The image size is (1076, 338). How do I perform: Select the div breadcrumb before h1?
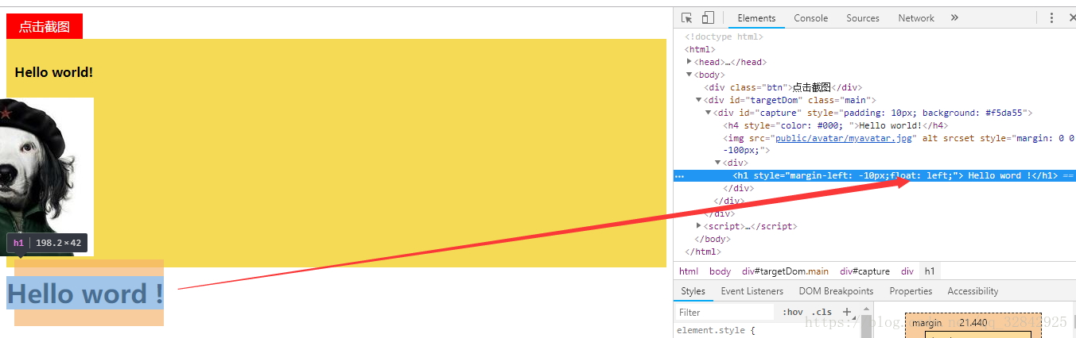(907, 271)
